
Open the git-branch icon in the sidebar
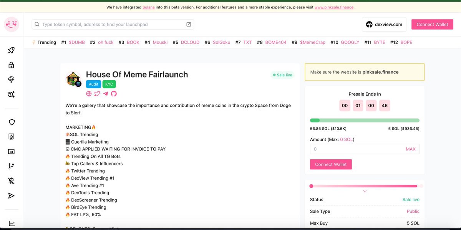point(11,166)
